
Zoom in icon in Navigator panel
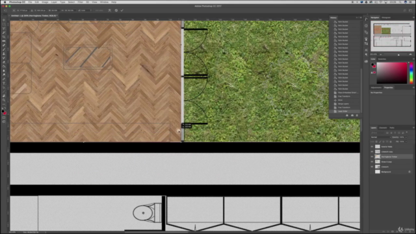[x=410, y=55]
